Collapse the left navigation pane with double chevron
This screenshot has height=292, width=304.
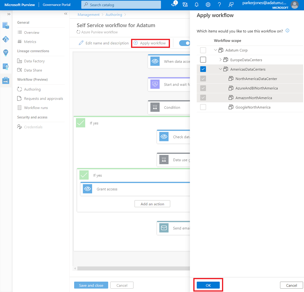66,14
